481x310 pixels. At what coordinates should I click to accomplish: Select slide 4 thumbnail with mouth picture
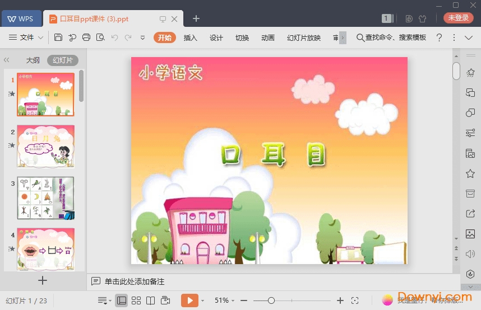click(x=46, y=249)
